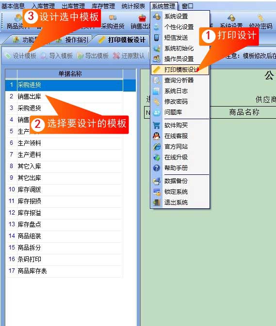Select row 3 采购退货
276x326 pixels.
click(x=64, y=108)
